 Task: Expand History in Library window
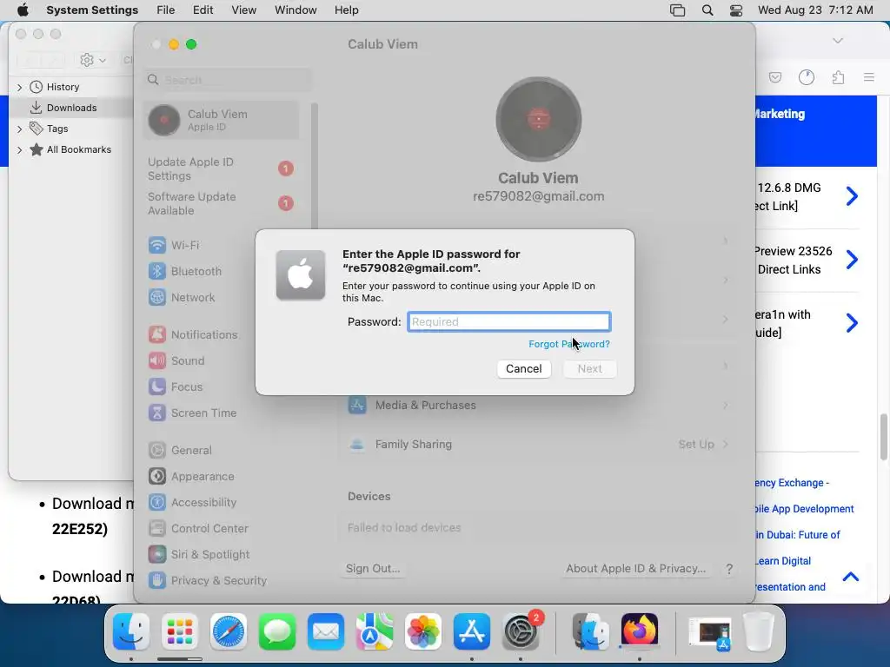pyautogui.click(x=20, y=87)
